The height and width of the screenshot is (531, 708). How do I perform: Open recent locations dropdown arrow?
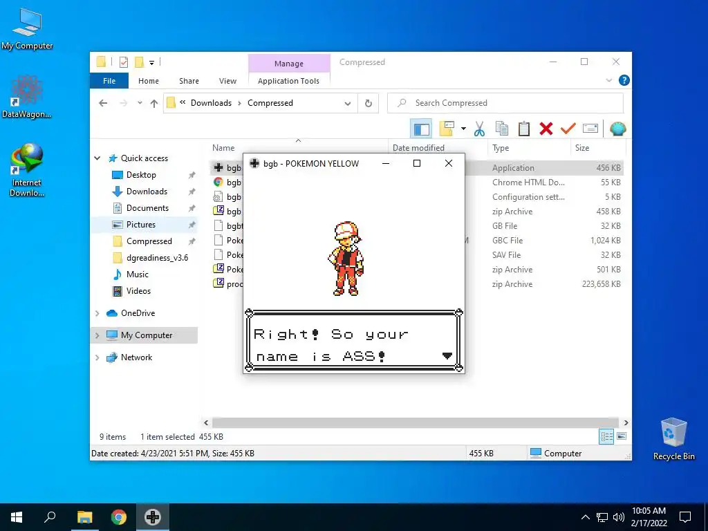[x=140, y=104]
